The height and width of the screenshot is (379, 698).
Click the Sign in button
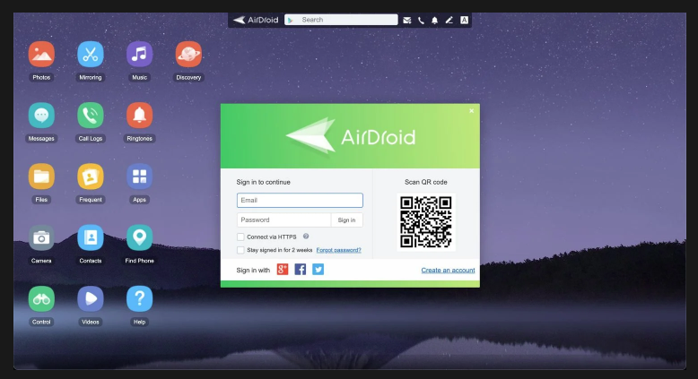tap(347, 220)
